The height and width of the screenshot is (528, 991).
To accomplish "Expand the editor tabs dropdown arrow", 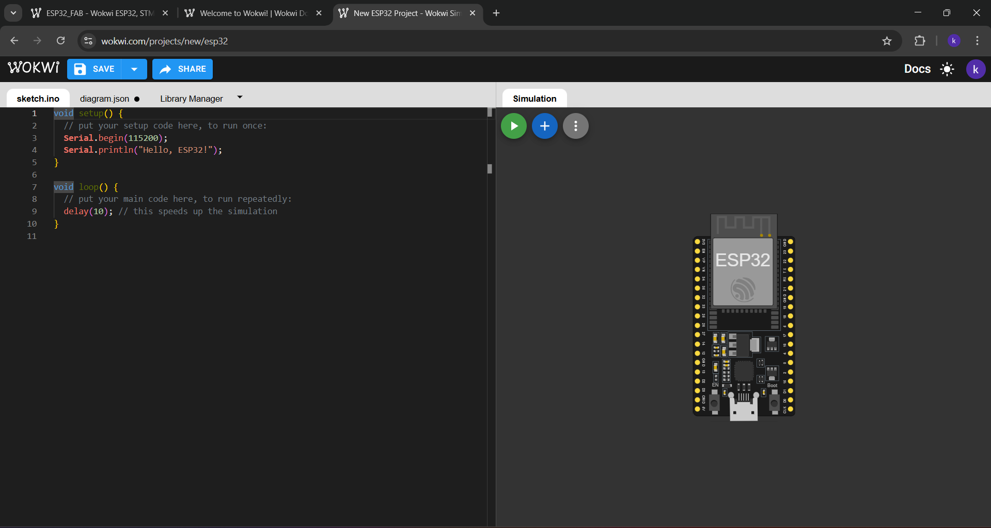I will tap(240, 97).
